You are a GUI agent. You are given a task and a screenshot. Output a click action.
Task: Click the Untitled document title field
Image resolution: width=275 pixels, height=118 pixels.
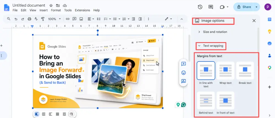(x=29, y=6)
